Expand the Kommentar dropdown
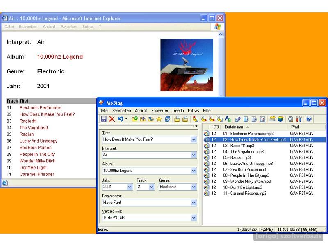 coord(194,203)
